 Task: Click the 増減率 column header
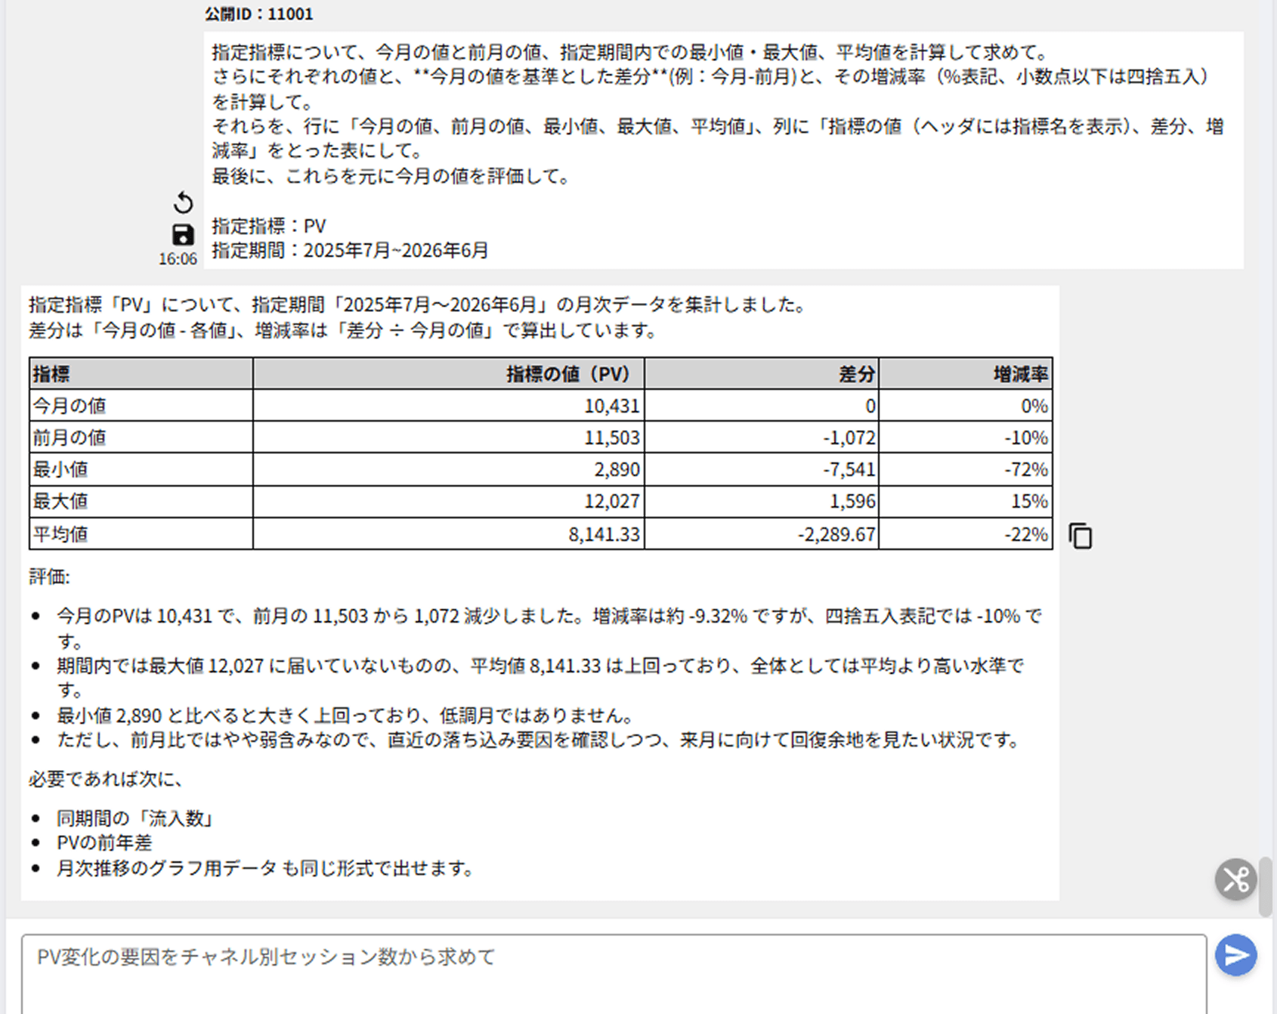pos(966,374)
